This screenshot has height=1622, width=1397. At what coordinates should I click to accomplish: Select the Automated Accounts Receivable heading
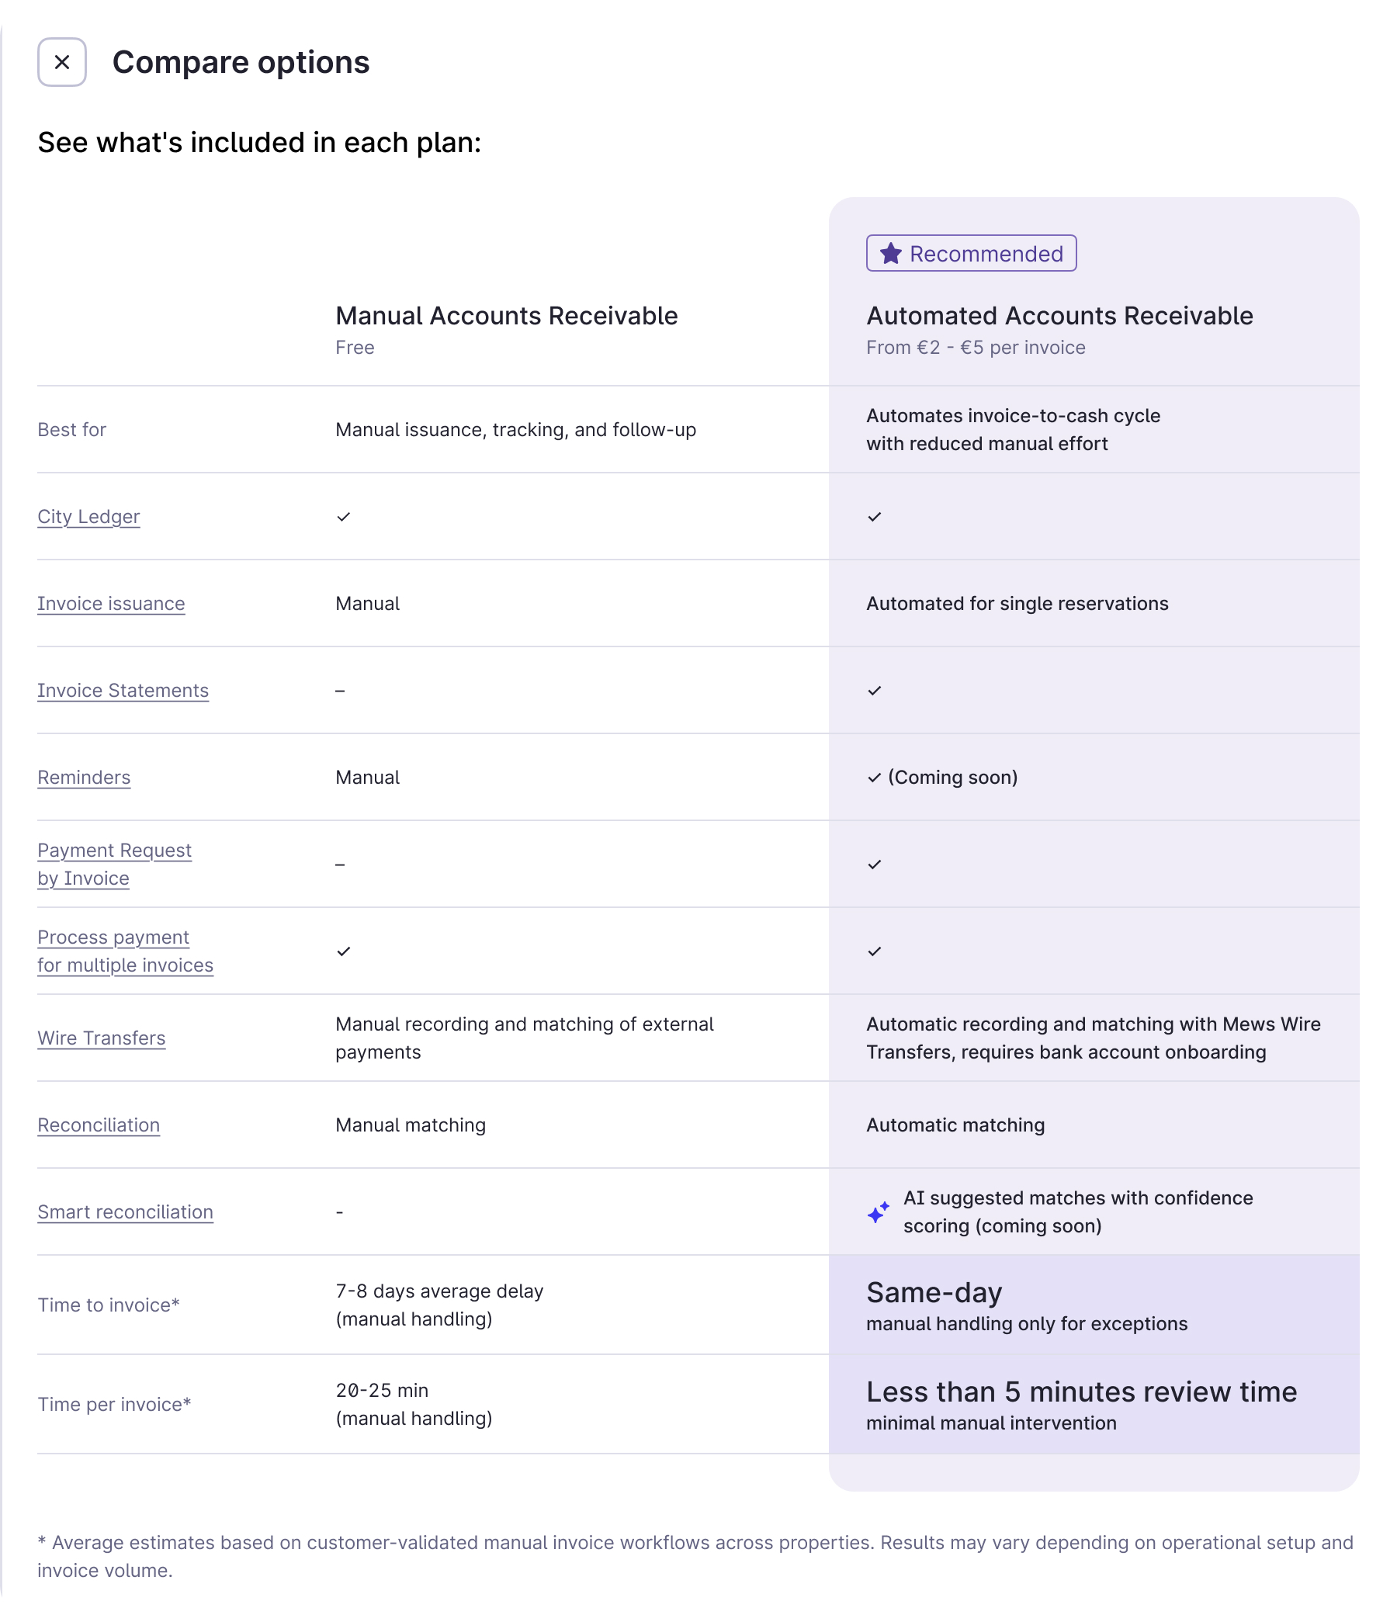[x=1059, y=316]
